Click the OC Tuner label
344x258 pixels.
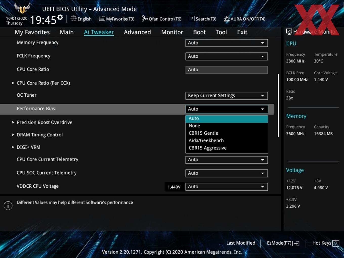click(27, 95)
